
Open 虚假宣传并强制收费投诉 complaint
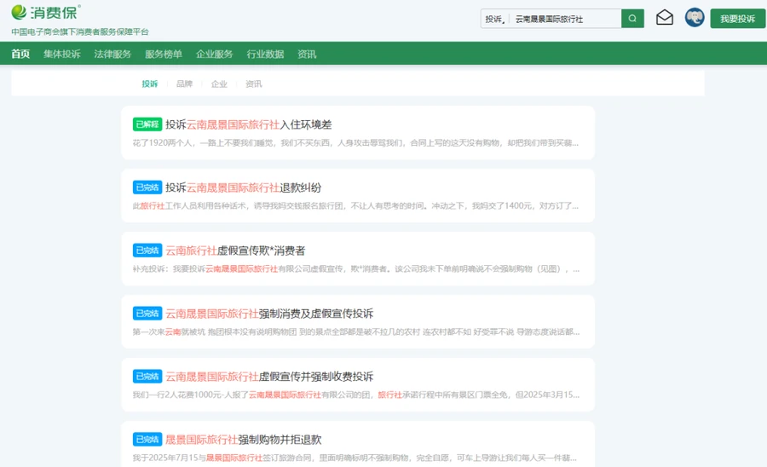[269, 377]
